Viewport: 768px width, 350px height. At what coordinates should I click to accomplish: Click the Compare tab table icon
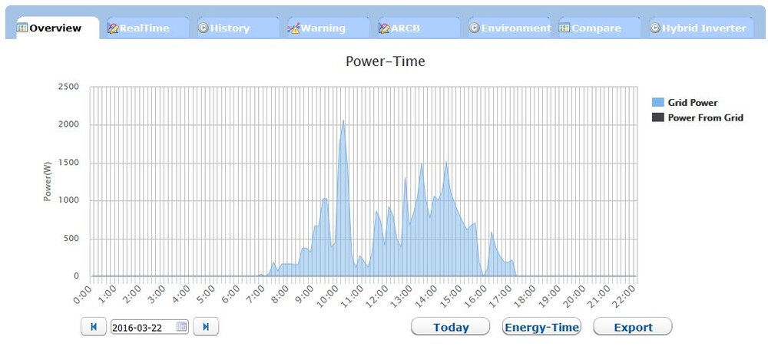[564, 28]
